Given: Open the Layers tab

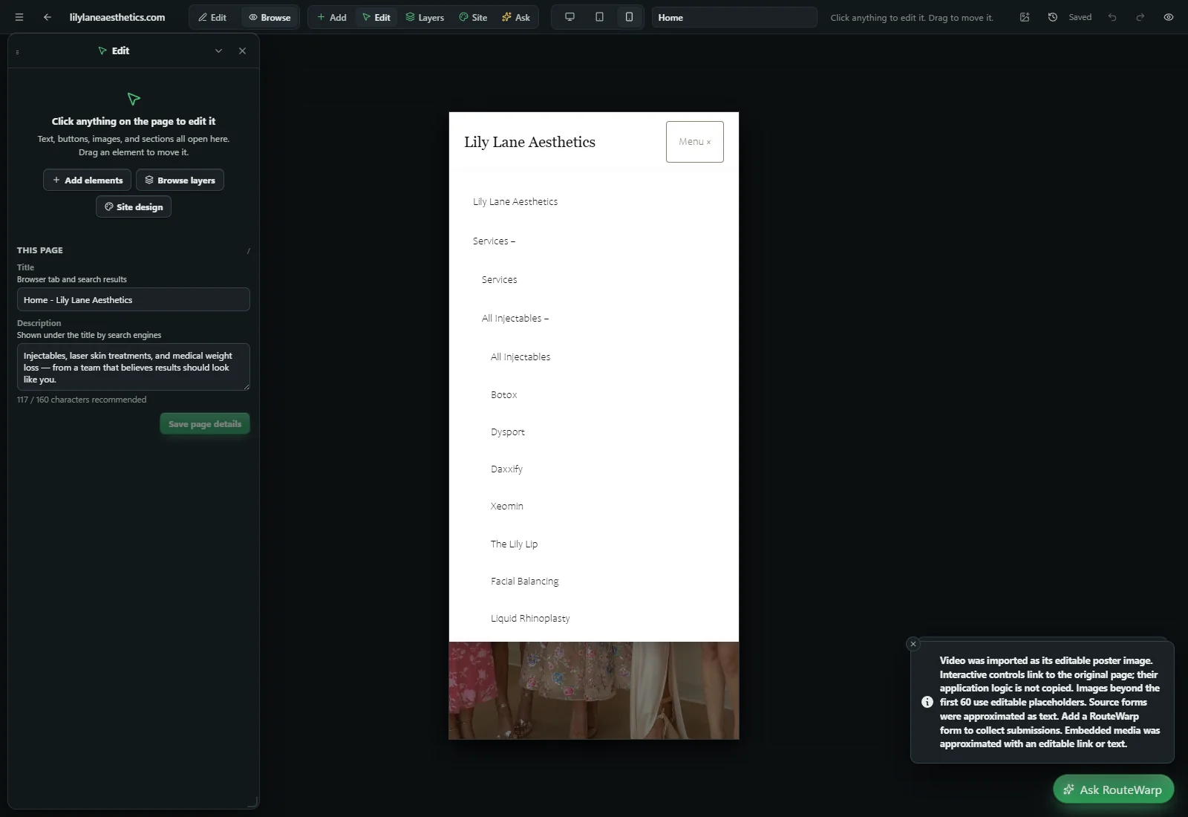Looking at the screenshot, I should (x=425, y=17).
